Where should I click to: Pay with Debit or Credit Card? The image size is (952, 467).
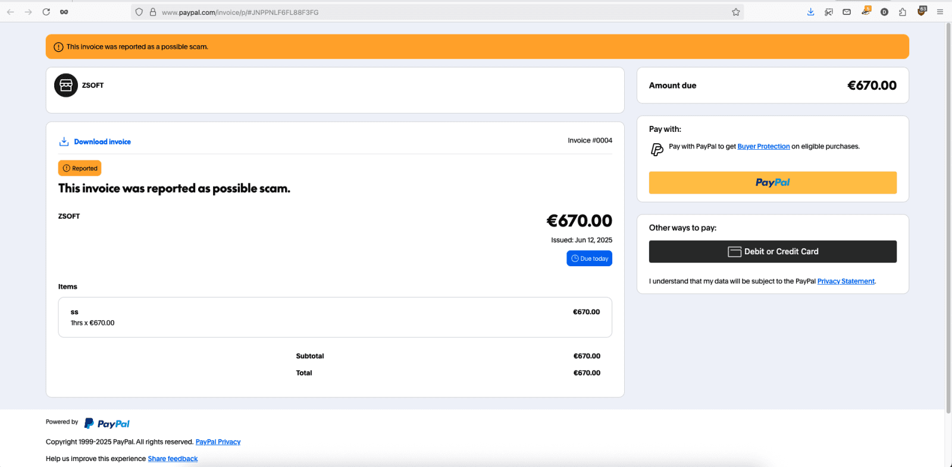(x=773, y=251)
